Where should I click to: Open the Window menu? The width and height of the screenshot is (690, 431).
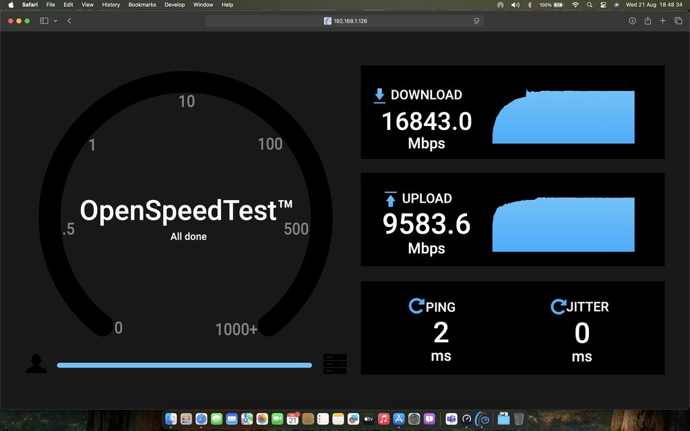coord(203,5)
